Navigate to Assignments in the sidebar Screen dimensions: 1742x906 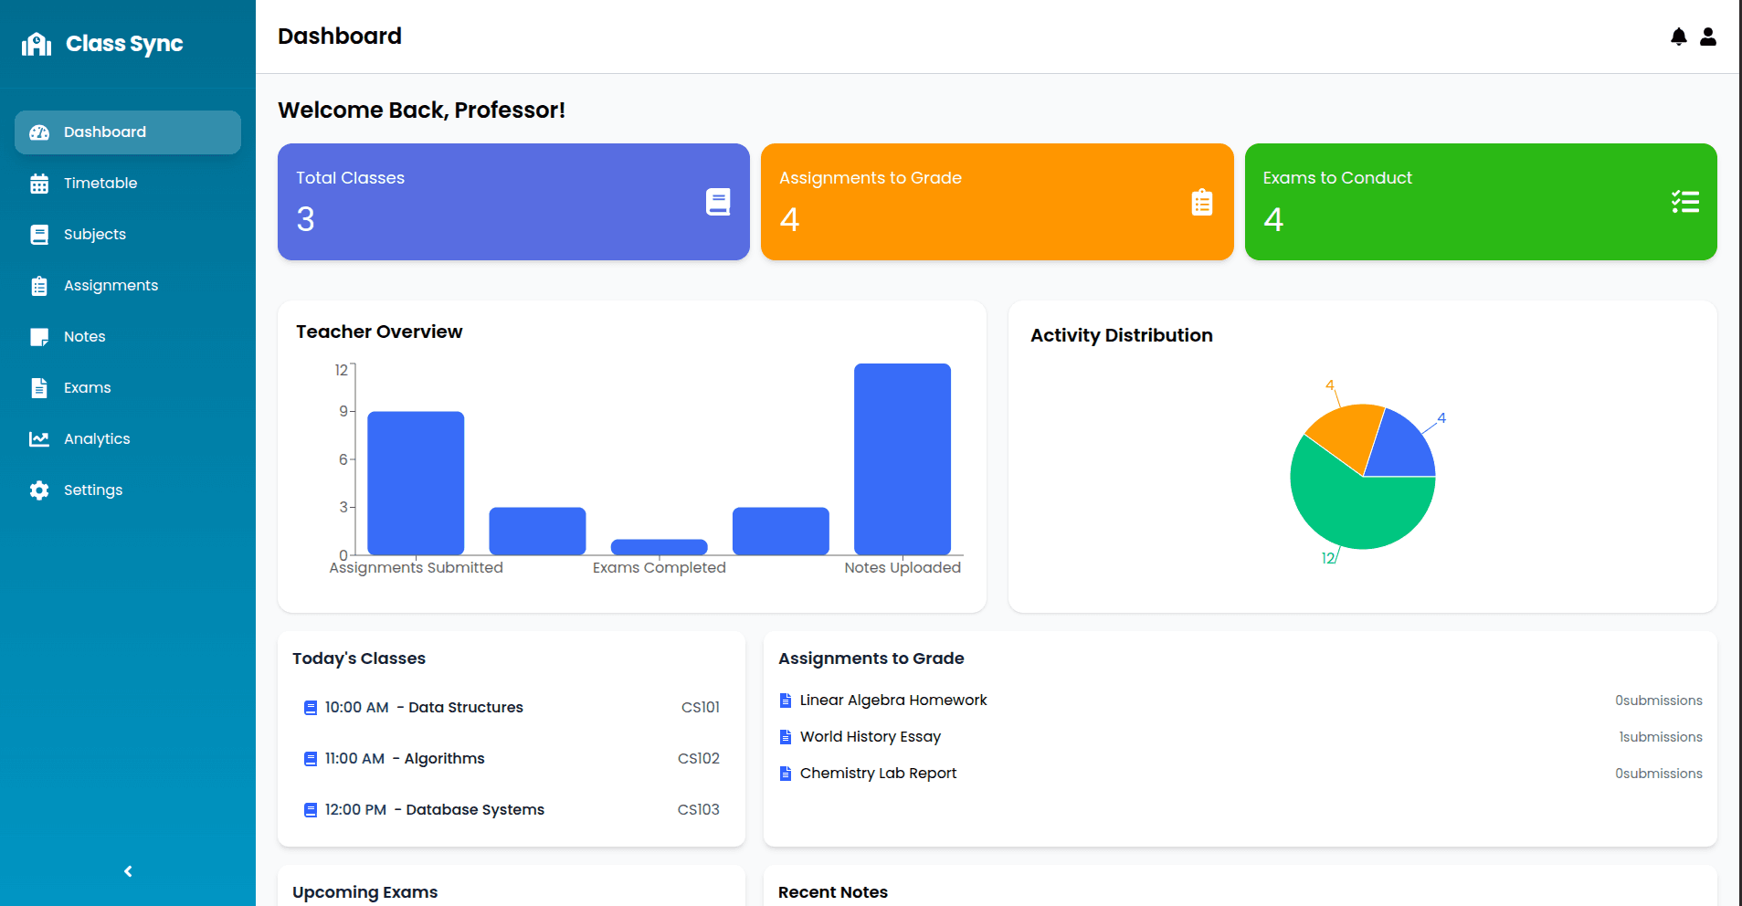coord(111,286)
